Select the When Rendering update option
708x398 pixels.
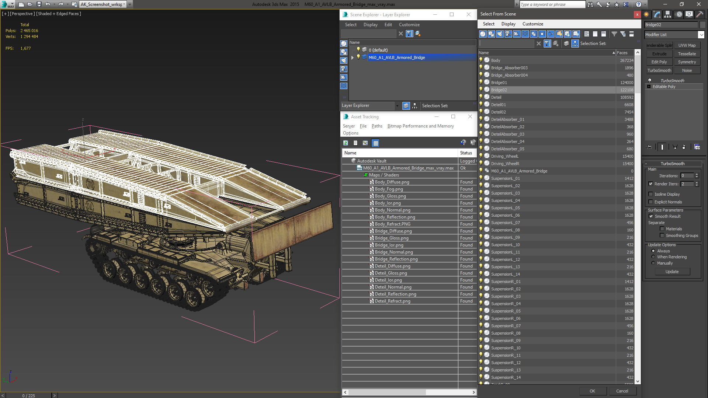point(653,257)
